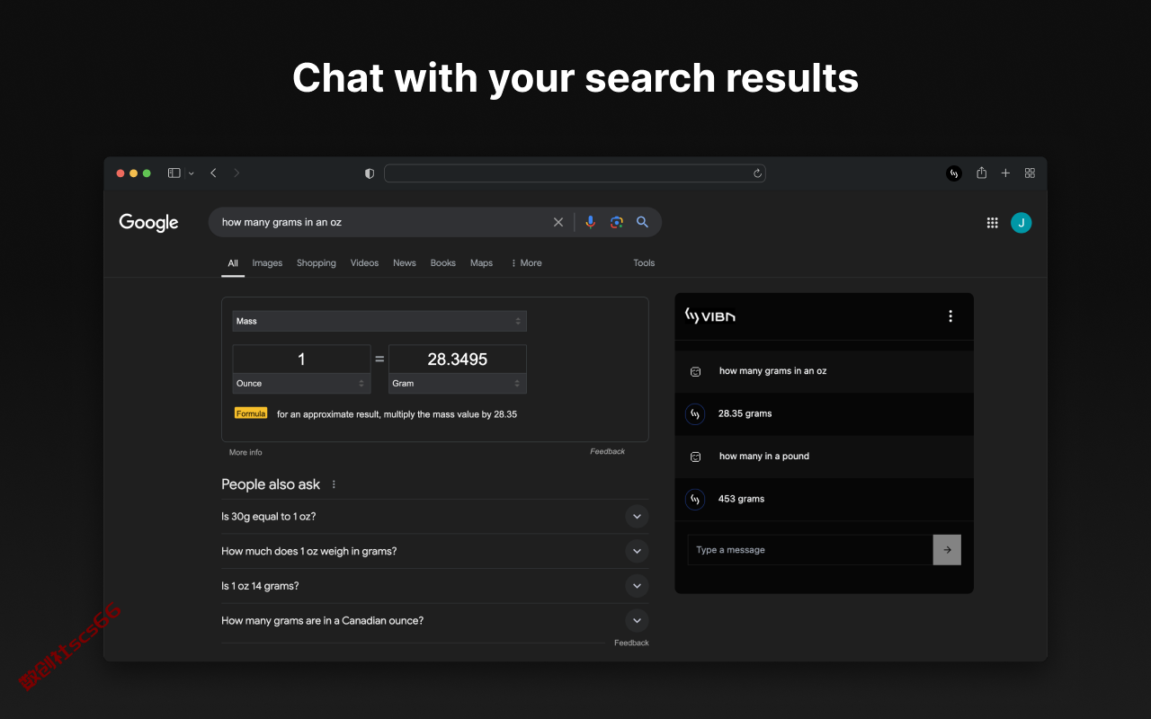Click user avatar beside 'how many in a pound'
The width and height of the screenshot is (1151, 719).
(695, 457)
